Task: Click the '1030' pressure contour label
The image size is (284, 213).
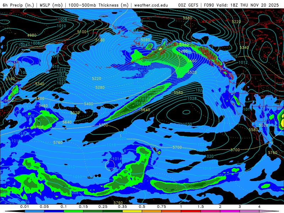Action: pyautogui.click(x=187, y=124)
